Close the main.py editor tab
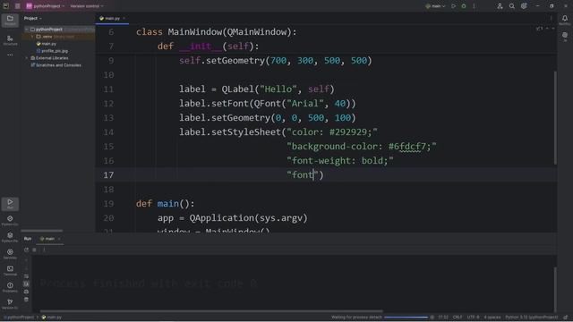The image size is (573, 322). (124, 18)
